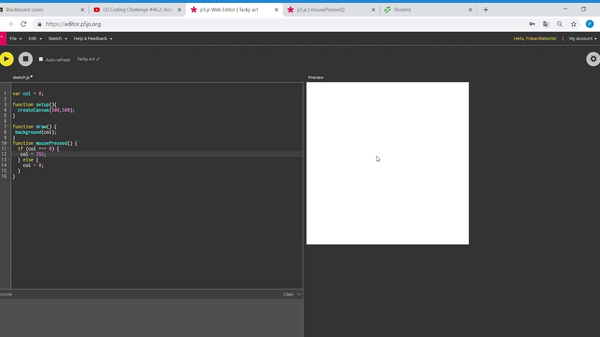
Task: Bookmark this page with the star icon
Action: [574, 24]
